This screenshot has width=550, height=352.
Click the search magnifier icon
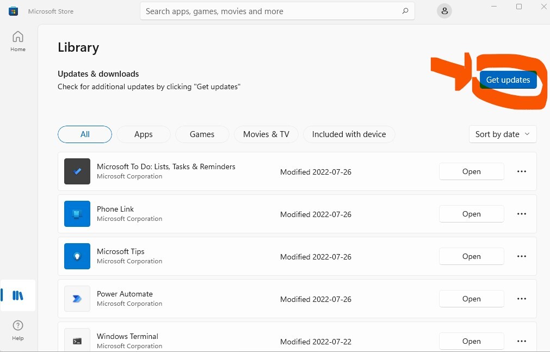[x=405, y=11]
